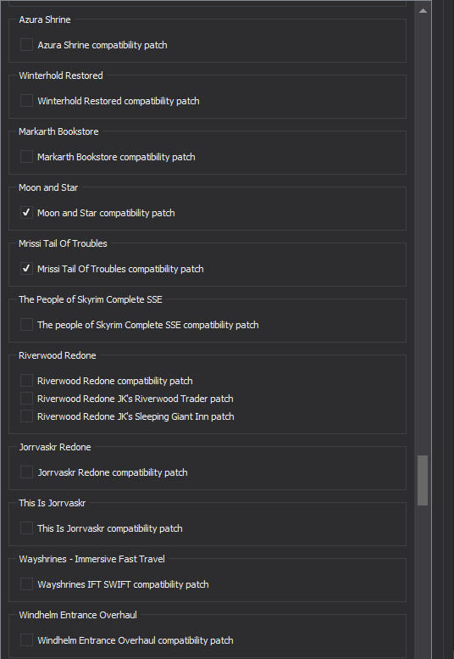454x659 pixels.
Task: Select Riverwood Redone JK's Sleeping Giant Inn patch
Action: (x=26, y=416)
